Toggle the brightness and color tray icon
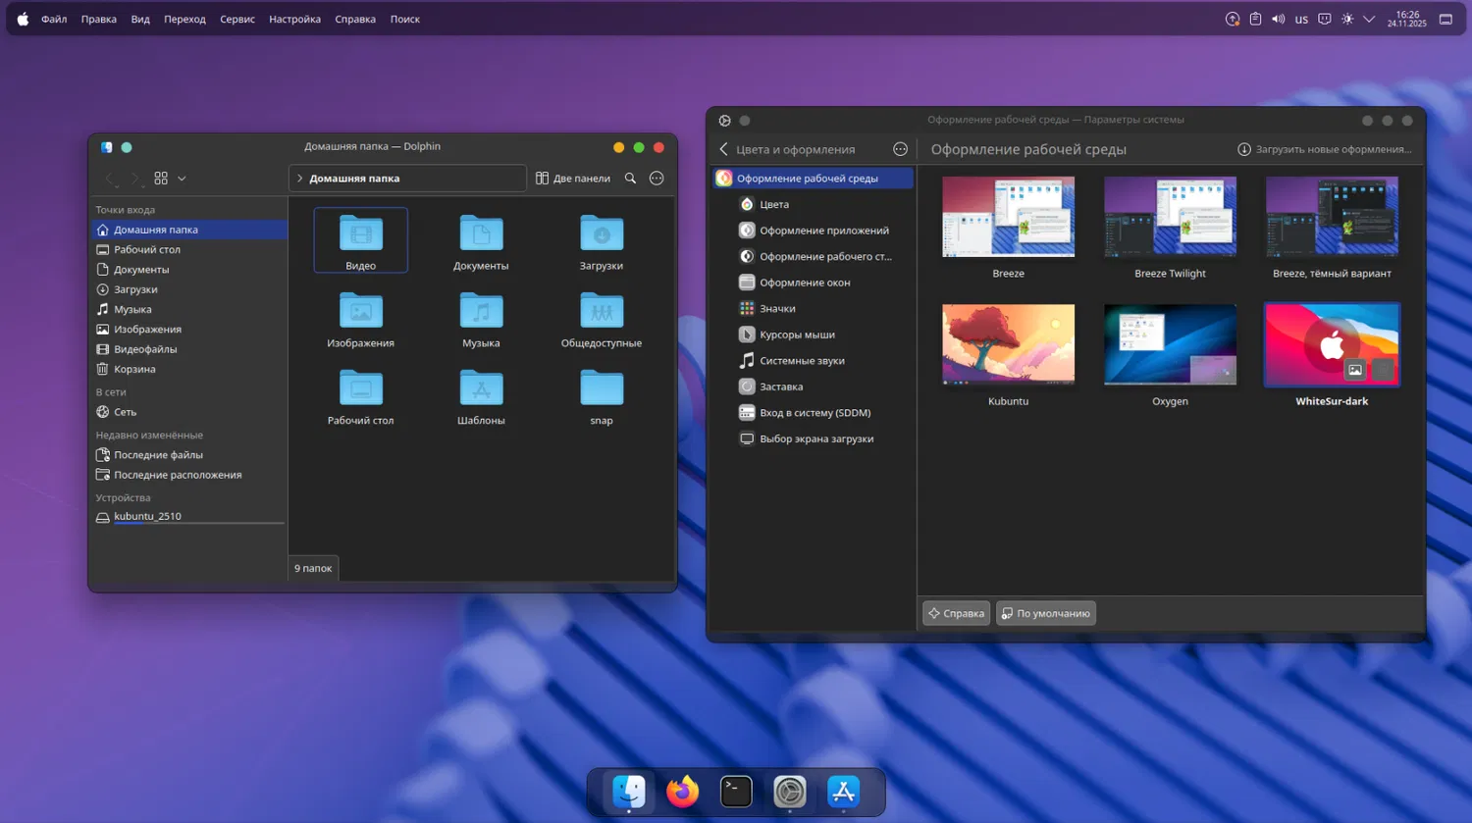Screen dimensions: 1472x823 [x=1347, y=19]
